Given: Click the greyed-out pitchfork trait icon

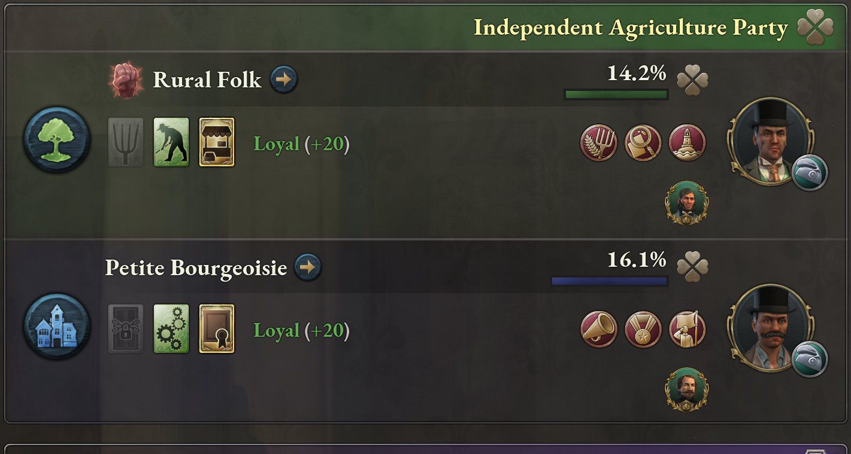Looking at the screenshot, I should 126,142.
